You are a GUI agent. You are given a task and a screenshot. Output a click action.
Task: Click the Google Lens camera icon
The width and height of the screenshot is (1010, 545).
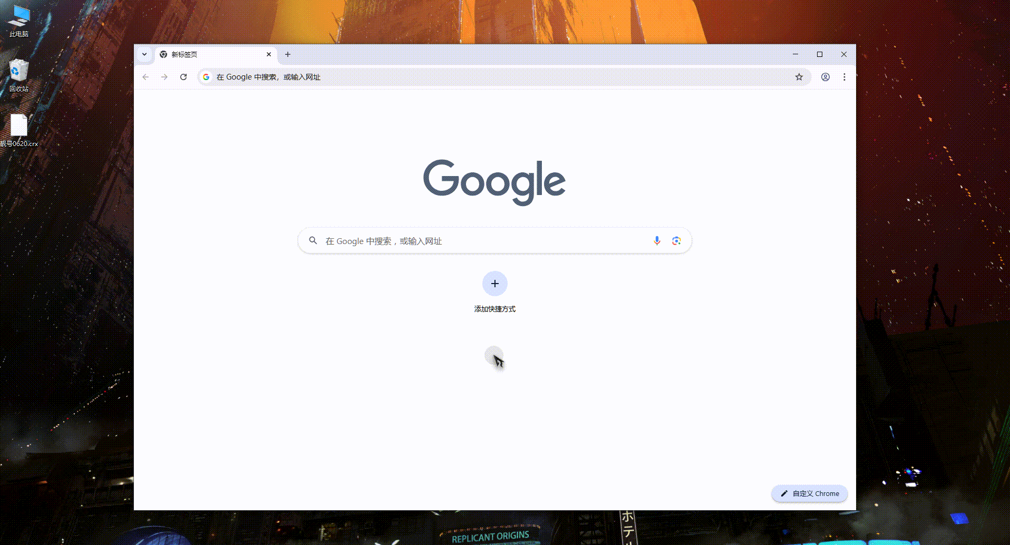tap(677, 240)
